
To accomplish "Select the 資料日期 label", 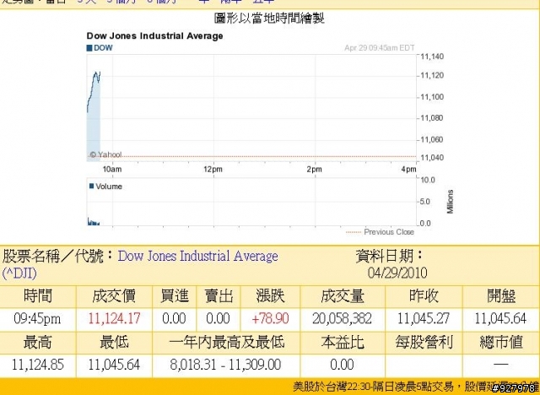I will (x=390, y=256).
